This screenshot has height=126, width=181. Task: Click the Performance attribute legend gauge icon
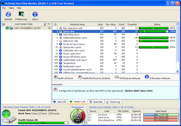click(117, 77)
